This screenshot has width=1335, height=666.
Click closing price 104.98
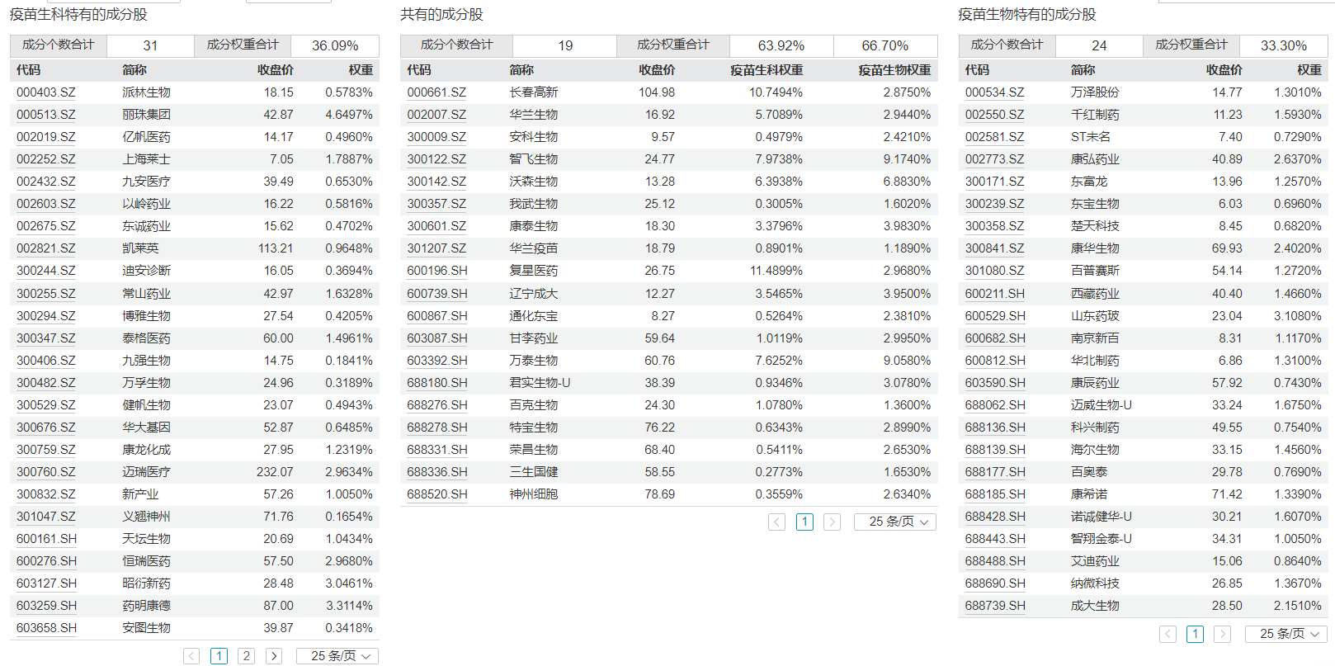(x=657, y=92)
